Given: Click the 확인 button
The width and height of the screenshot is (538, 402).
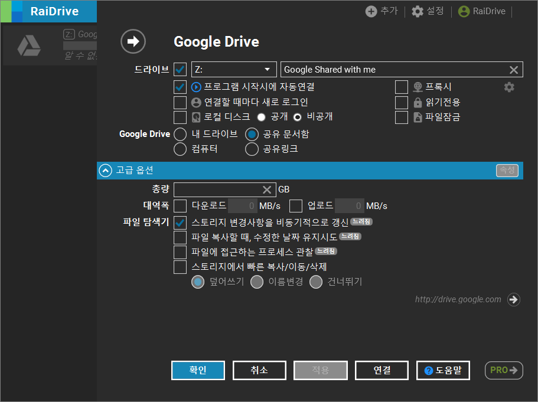Looking at the screenshot, I should (x=198, y=371).
